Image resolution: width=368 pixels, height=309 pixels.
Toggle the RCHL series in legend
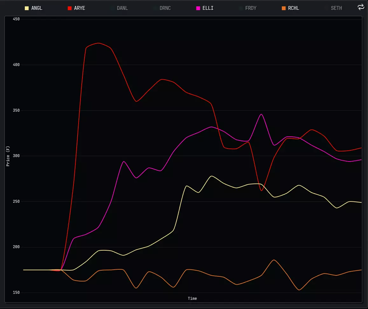pos(290,8)
